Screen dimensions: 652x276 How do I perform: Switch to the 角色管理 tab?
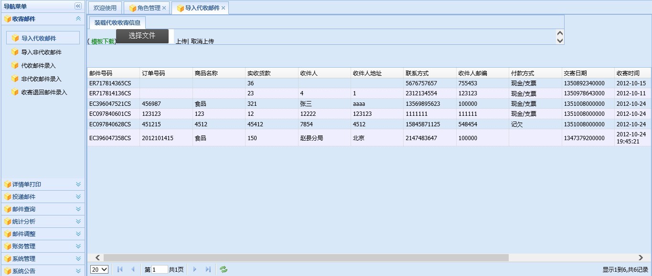pos(146,8)
